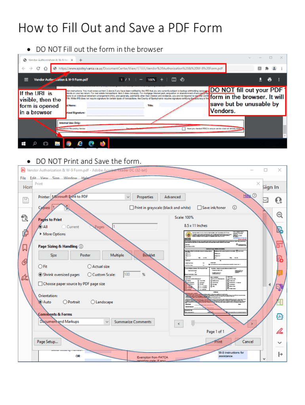Open the PDF viewer hamburger sidebar menu
The width and height of the screenshot is (305, 405).
[26, 79]
